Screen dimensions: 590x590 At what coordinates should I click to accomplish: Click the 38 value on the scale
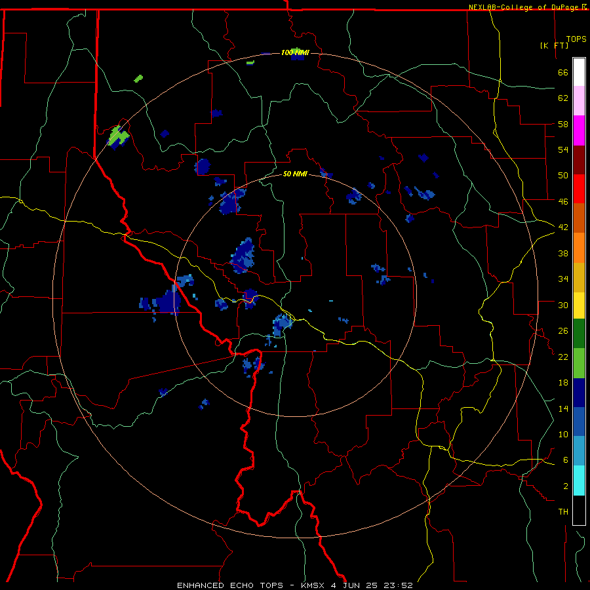(x=563, y=253)
